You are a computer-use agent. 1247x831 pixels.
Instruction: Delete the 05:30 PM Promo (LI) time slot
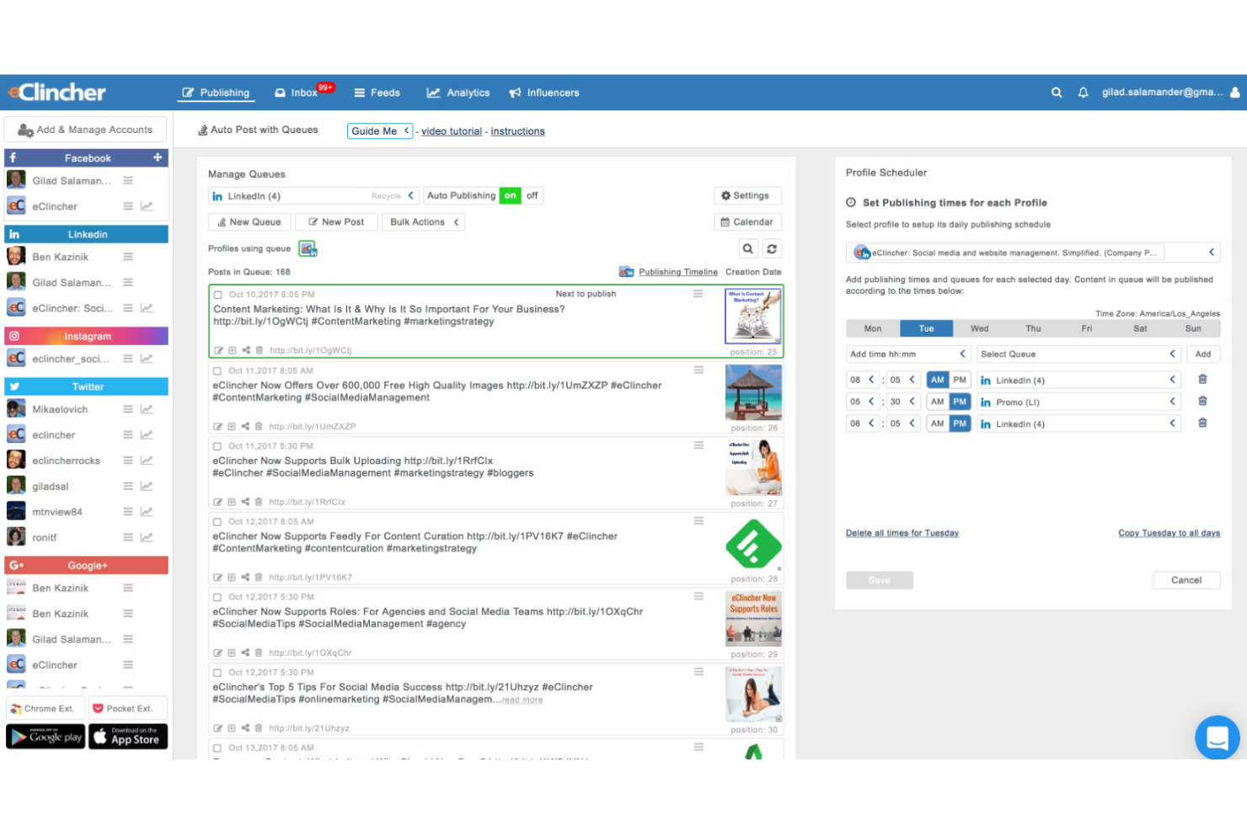(1202, 402)
